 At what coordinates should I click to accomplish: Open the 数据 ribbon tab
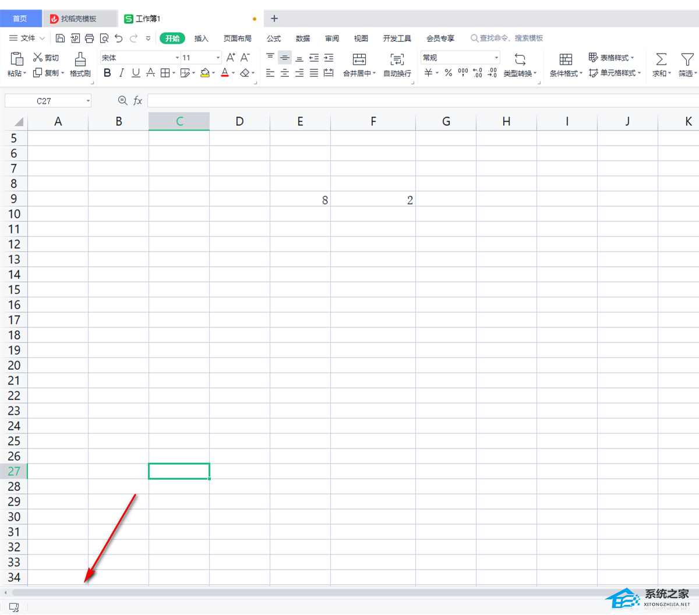[303, 38]
